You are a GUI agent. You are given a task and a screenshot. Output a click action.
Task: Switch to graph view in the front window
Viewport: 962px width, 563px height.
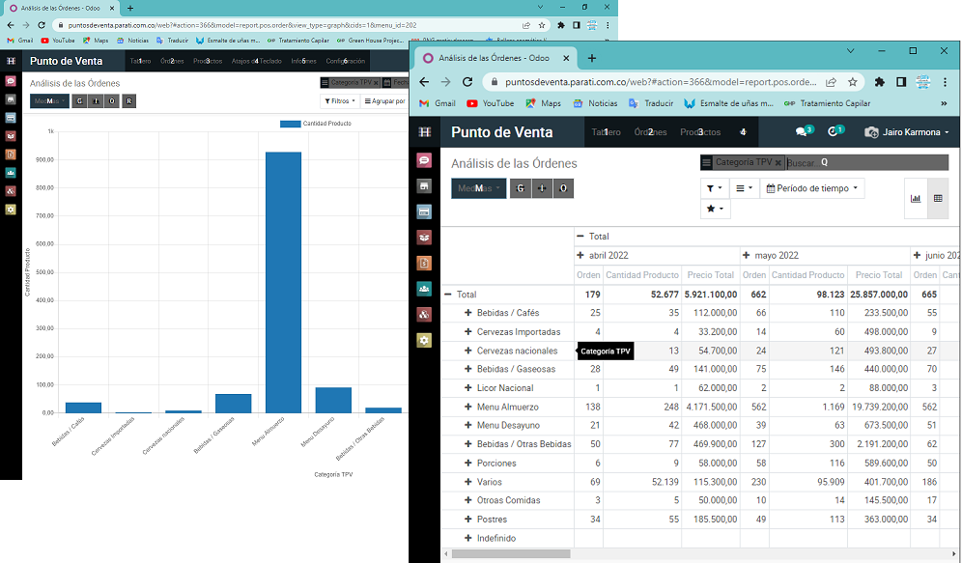(x=916, y=198)
